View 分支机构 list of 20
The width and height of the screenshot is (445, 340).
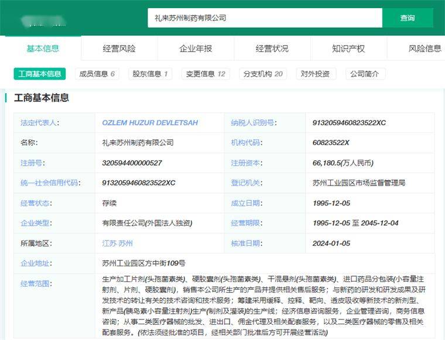tap(263, 74)
